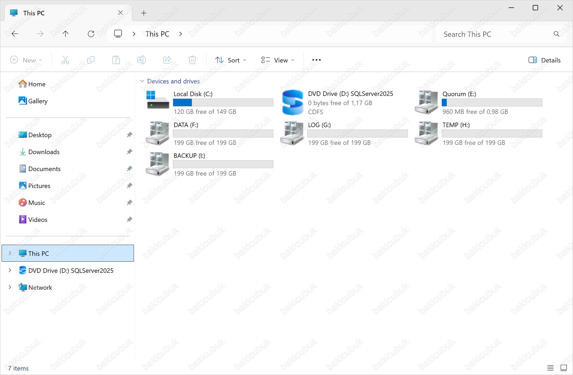Switch to large icons view in status bar
Viewport: 573px width, 375px height.
pos(563,368)
